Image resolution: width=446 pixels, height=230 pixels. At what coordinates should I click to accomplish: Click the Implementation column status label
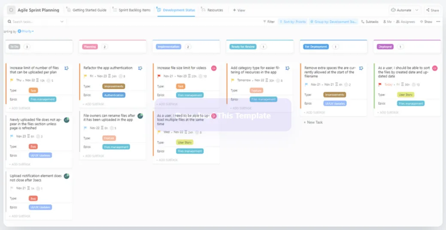point(168,47)
